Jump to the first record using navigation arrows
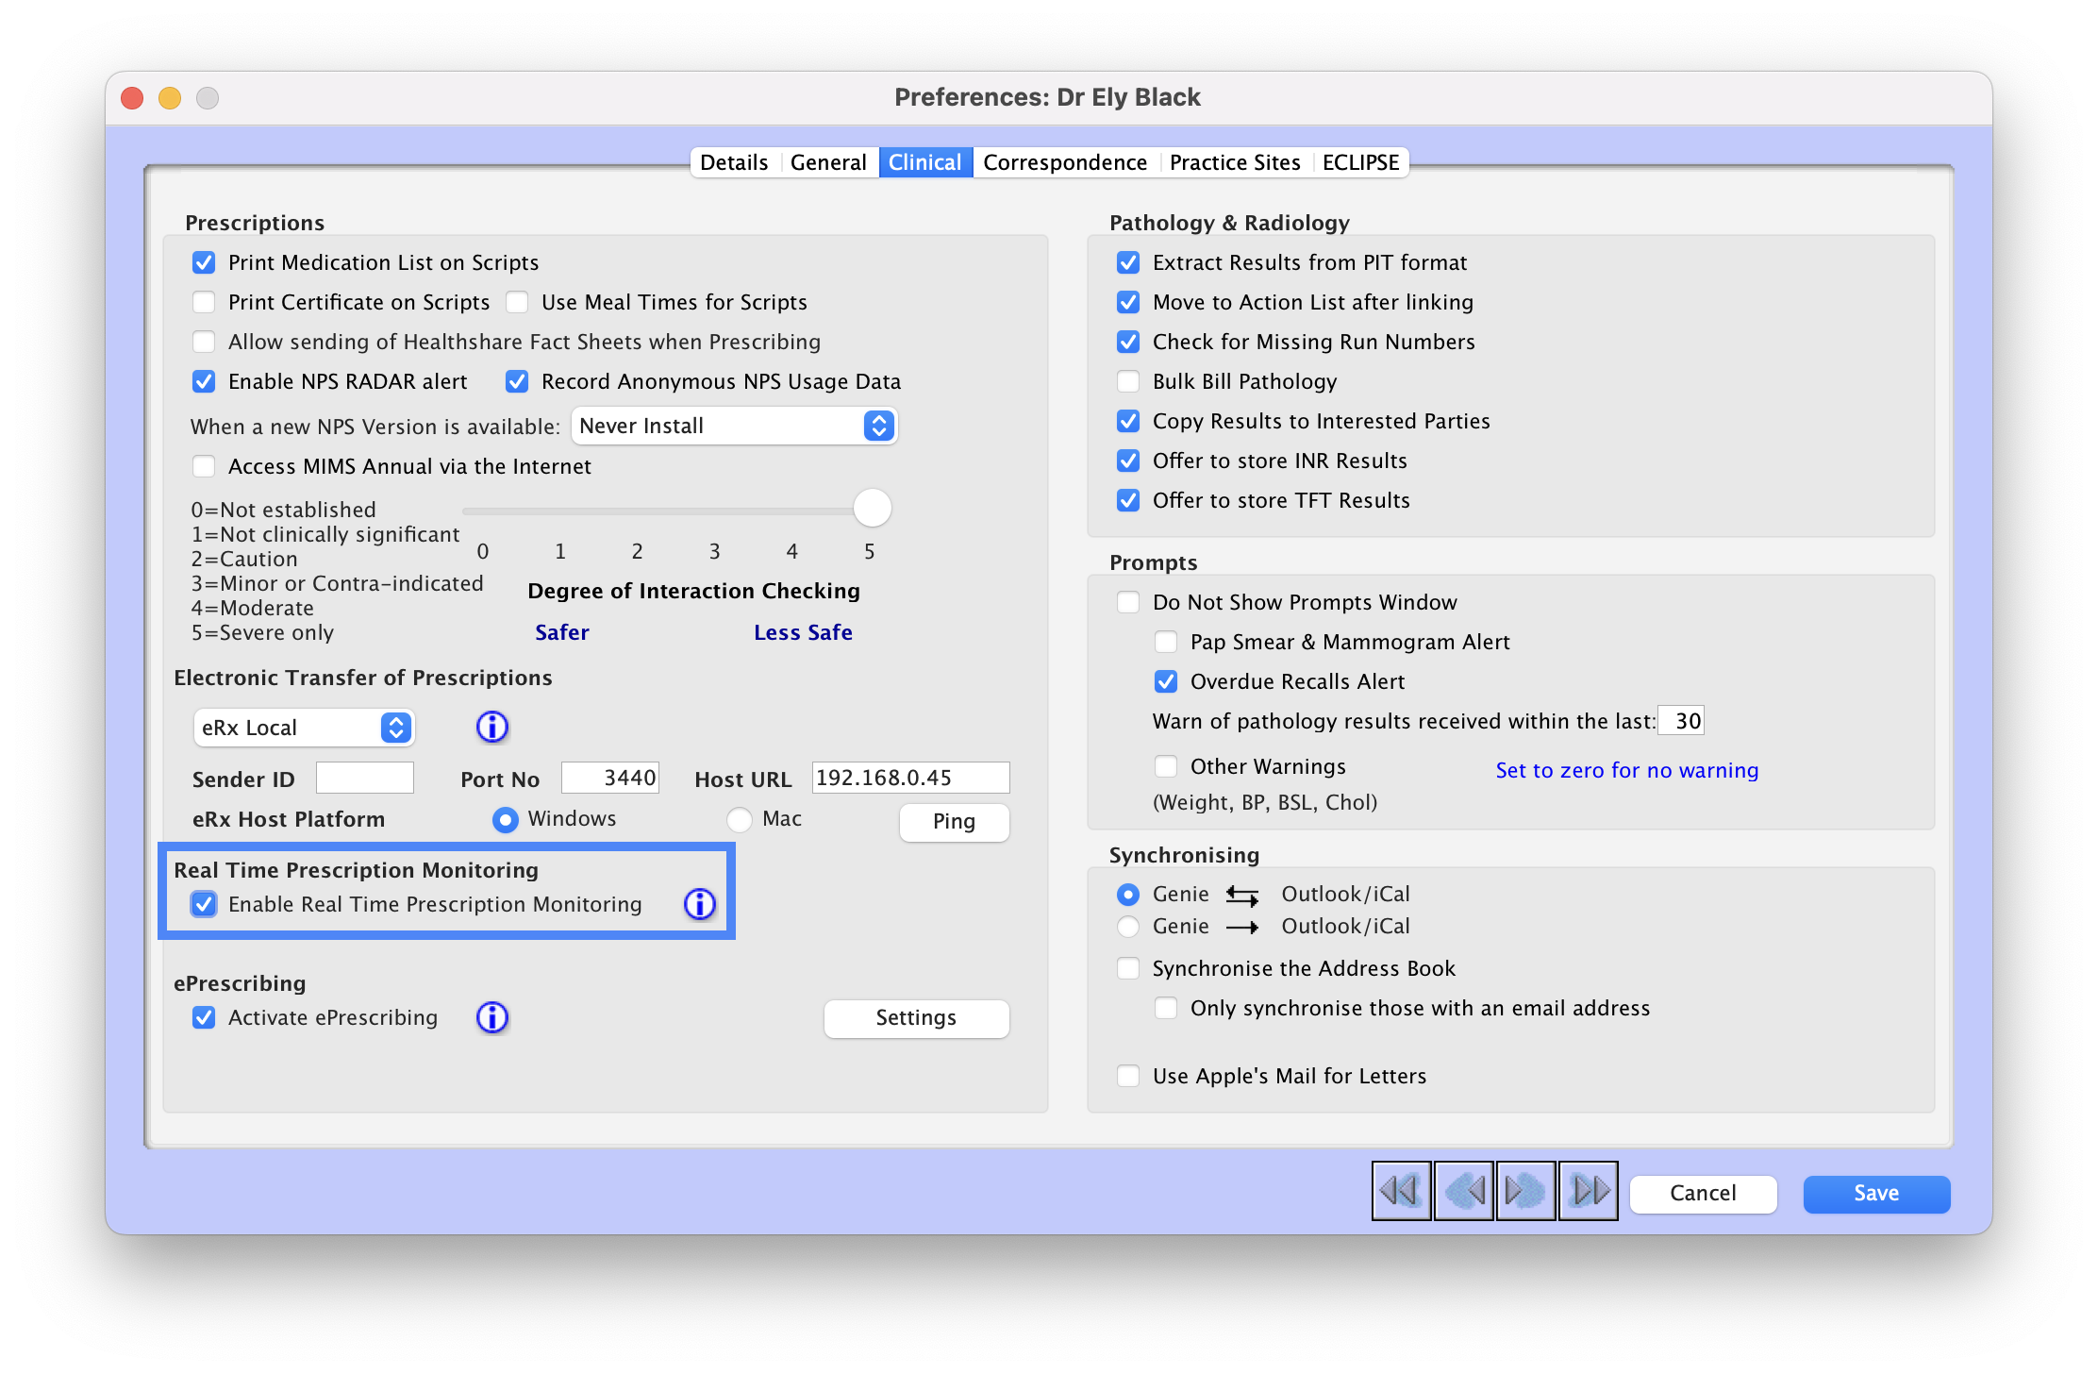Screen dimensions: 2098x1374 pyautogui.click(x=1400, y=1190)
